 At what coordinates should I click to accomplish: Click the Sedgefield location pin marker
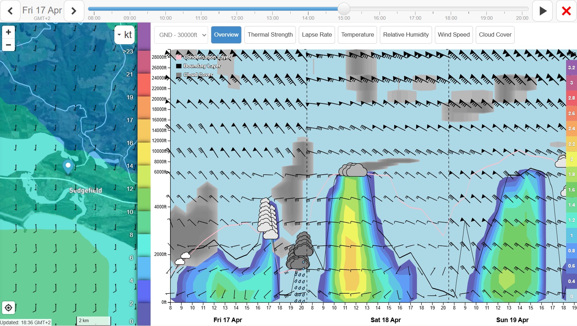tap(68, 166)
